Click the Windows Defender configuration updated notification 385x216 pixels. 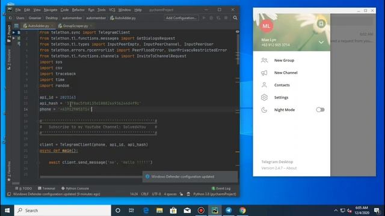click(x=190, y=176)
